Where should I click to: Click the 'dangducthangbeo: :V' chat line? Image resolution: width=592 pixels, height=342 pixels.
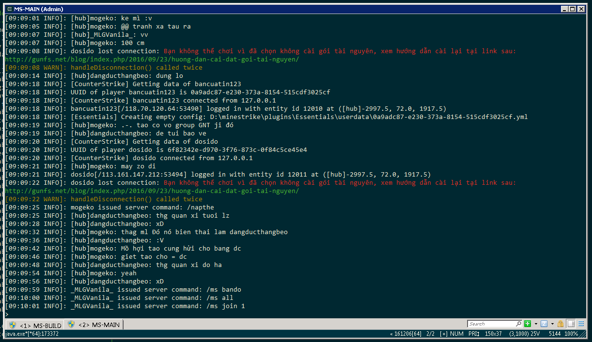pyautogui.click(x=84, y=240)
